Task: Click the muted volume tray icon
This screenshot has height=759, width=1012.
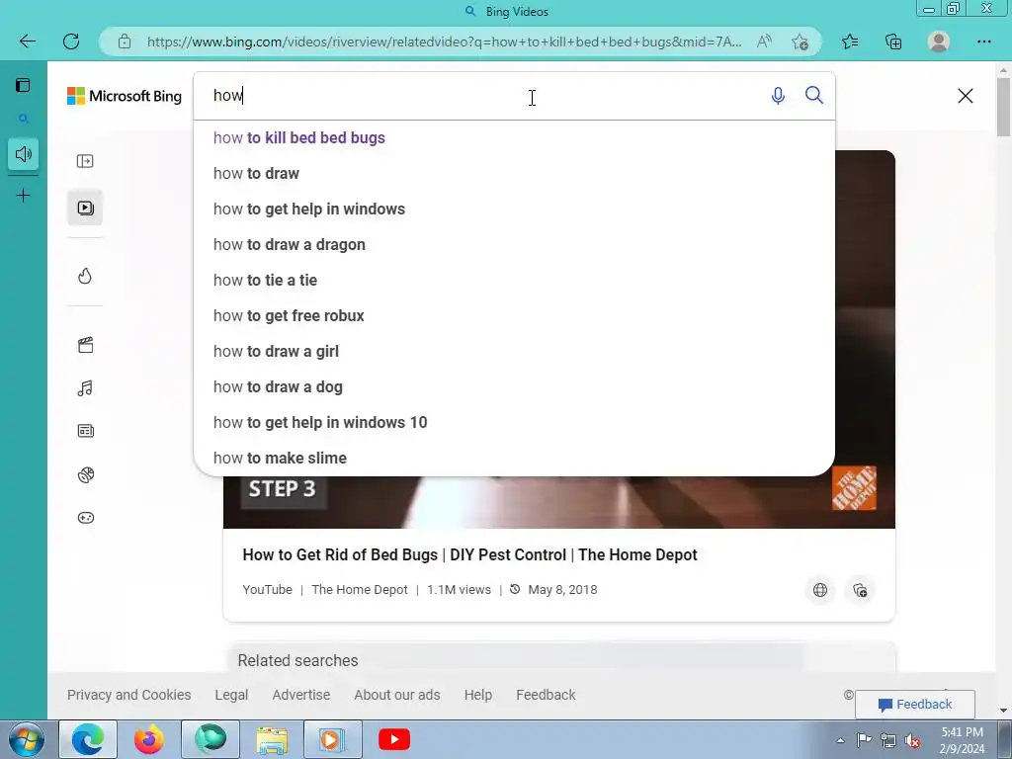Action: point(912,740)
